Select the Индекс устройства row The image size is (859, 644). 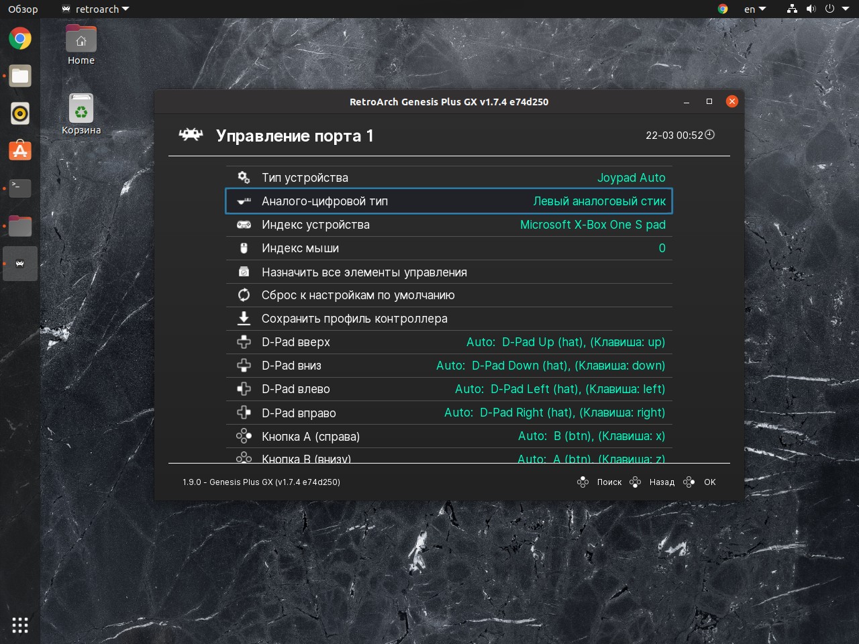(x=449, y=225)
